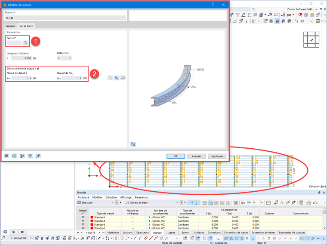Switch to the Lignes table tab
Screen dimensions: 327x245
point(171,233)
